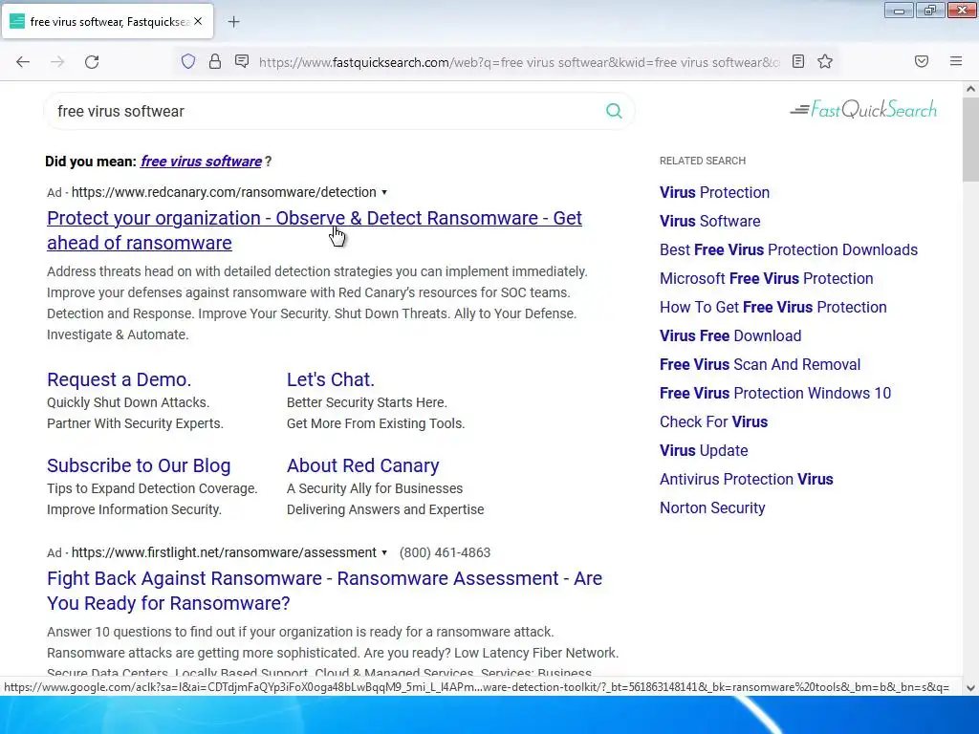Open the tracking protection shield
The image size is (979, 734).
pyautogui.click(x=188, y=61)
